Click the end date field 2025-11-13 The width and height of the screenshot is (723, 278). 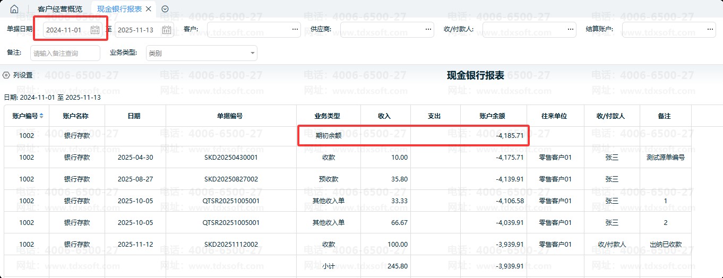pos(136,30)
